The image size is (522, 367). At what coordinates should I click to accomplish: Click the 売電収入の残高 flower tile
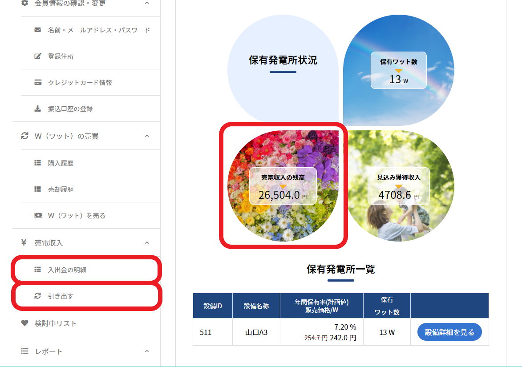point(283,186)
